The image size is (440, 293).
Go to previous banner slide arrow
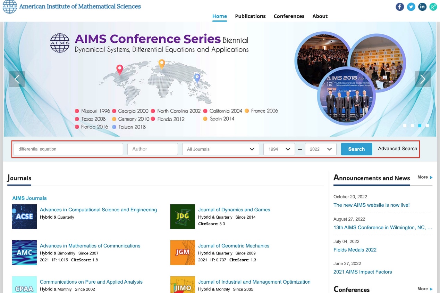[x=17, y=79]
